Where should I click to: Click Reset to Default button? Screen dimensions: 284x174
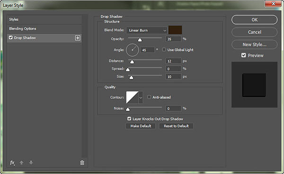pos(176,126)
